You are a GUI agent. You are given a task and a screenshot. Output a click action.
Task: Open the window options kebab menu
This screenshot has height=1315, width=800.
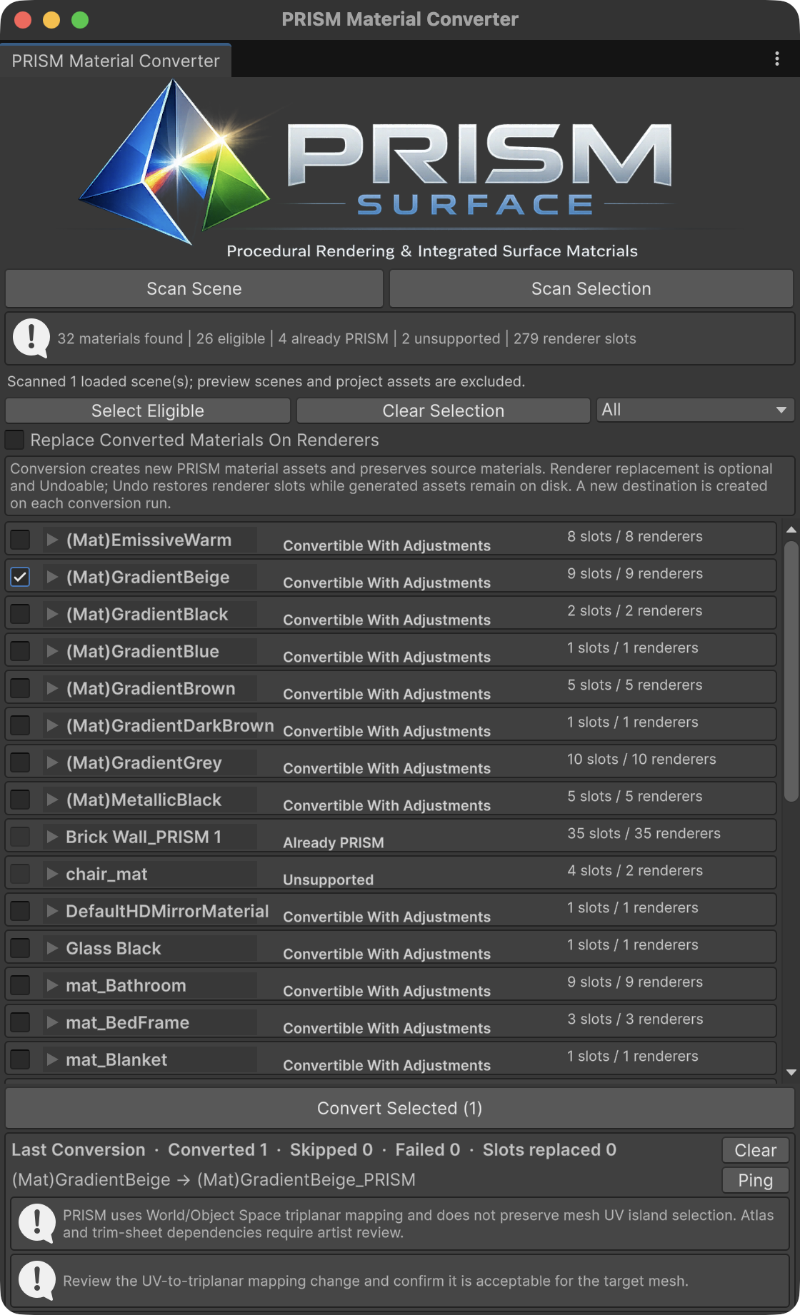(777, 59)
